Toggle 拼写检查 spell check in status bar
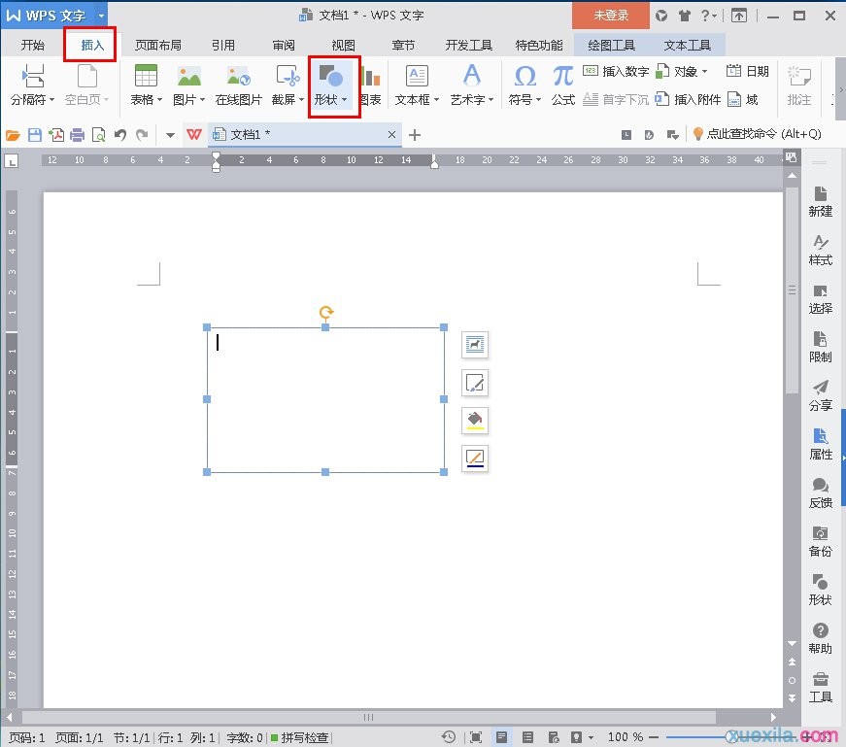Screen dimensions: 846x747 coord(299,736)
